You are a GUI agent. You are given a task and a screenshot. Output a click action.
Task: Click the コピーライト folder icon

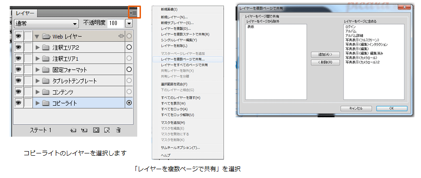point(45,103)
